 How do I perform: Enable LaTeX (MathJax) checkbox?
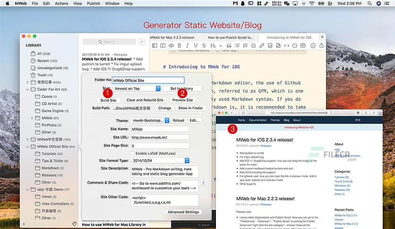(x=132, y=153)
